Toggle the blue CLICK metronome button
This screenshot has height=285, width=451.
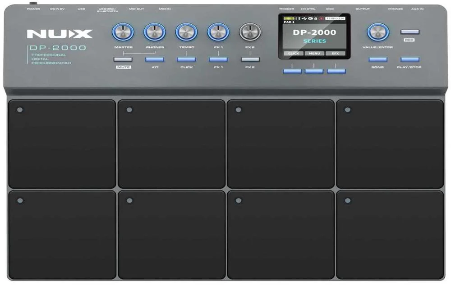click(186, 59)
